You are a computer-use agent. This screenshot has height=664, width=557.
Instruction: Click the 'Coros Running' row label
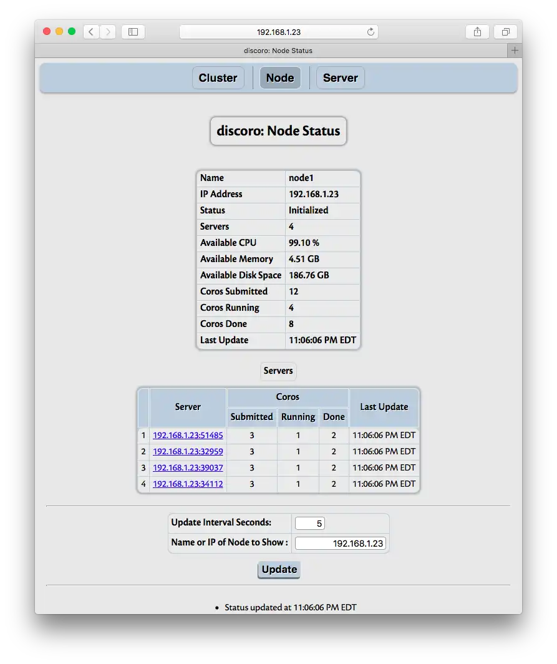(x=230, y=308)
